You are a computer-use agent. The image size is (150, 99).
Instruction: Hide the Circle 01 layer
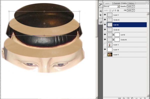coord(105,20)
